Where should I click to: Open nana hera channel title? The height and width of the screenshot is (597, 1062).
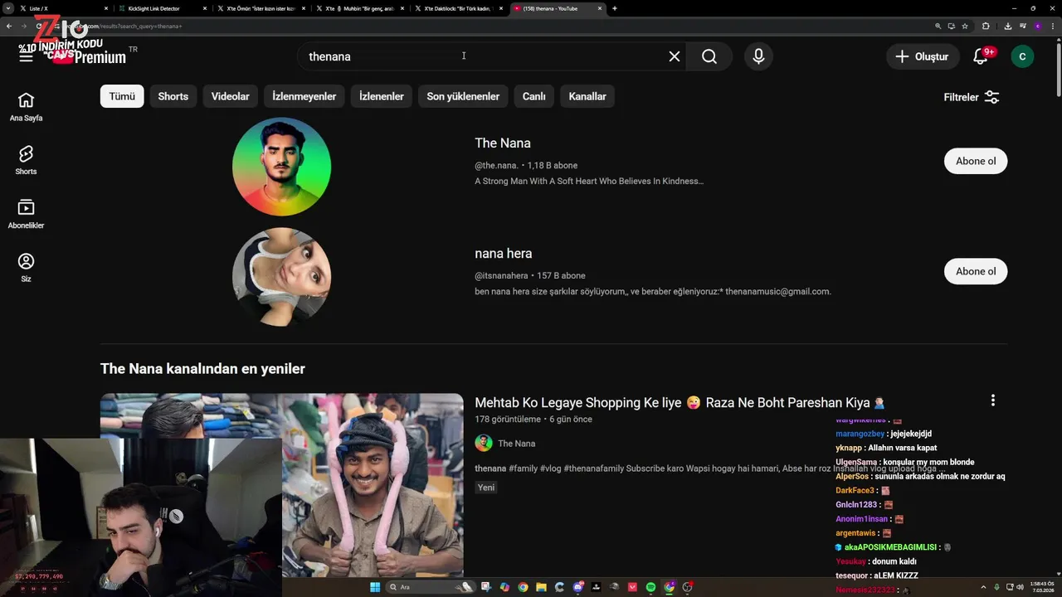tap(504, 254)
